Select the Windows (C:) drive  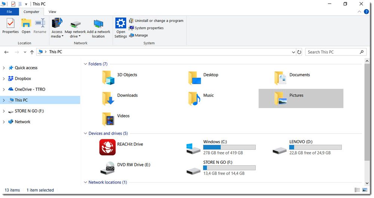click(193, 147)
